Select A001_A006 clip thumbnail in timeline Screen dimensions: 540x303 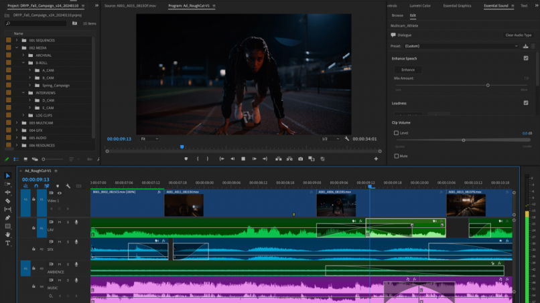point(336,205)
